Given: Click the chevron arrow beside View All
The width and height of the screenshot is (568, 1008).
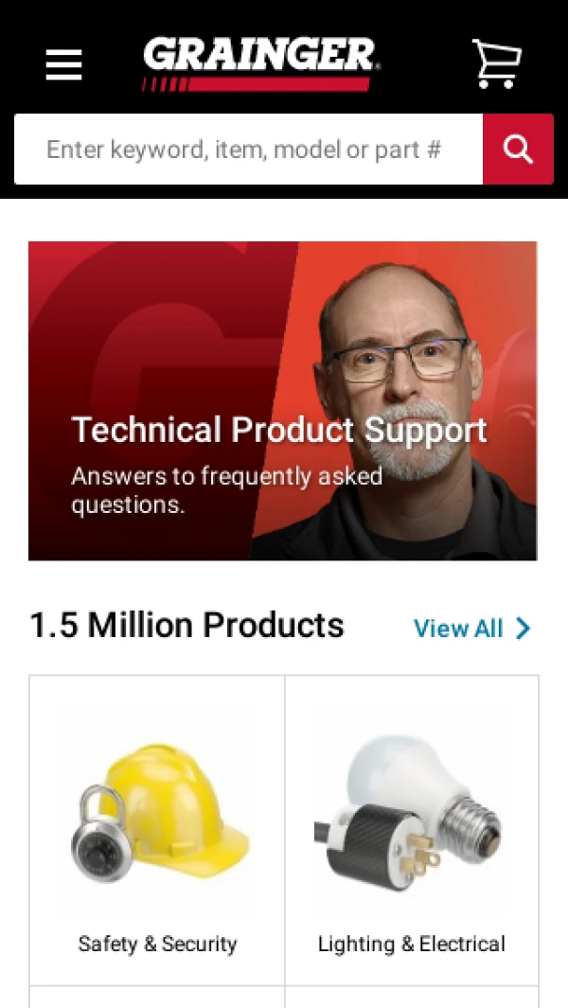Looking at the screenshot, I should [523, 628].
